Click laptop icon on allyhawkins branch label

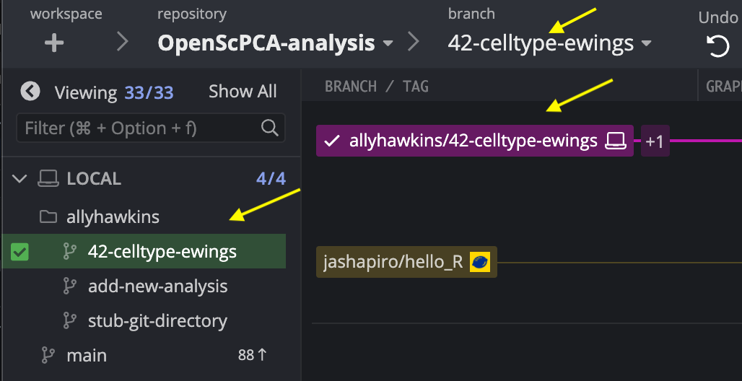click(x=615, y=141)
